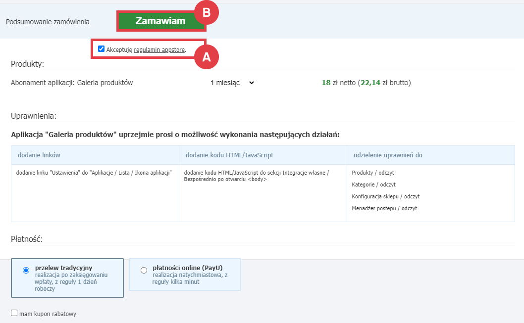Click the udzielenie uprawnień do column header

[x=388, y=155]
